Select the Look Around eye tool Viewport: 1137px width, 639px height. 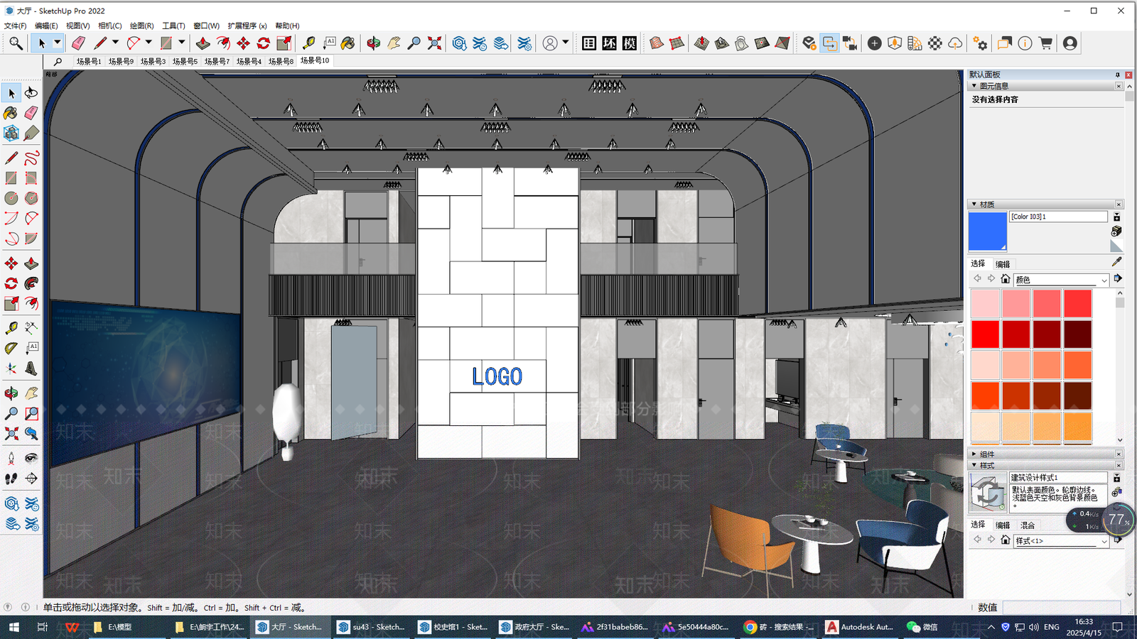coord(31,458)
